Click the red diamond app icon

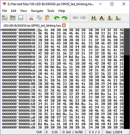coord(4,4)
